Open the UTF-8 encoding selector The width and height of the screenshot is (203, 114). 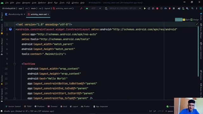coord(160,111)
